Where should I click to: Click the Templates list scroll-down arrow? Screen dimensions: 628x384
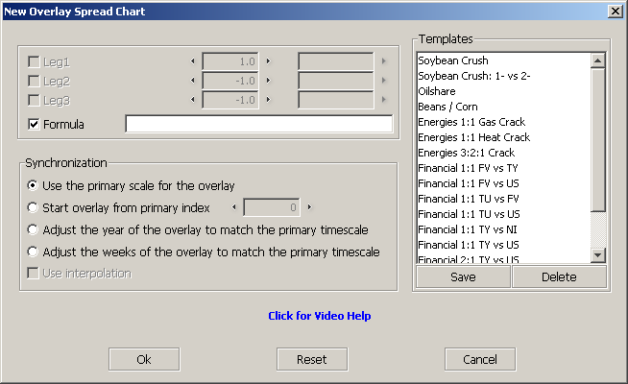click(597, 255)
